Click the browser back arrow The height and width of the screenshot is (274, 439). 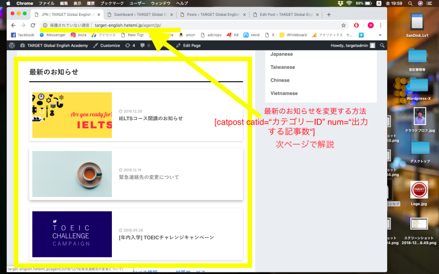tap(13, 25)
